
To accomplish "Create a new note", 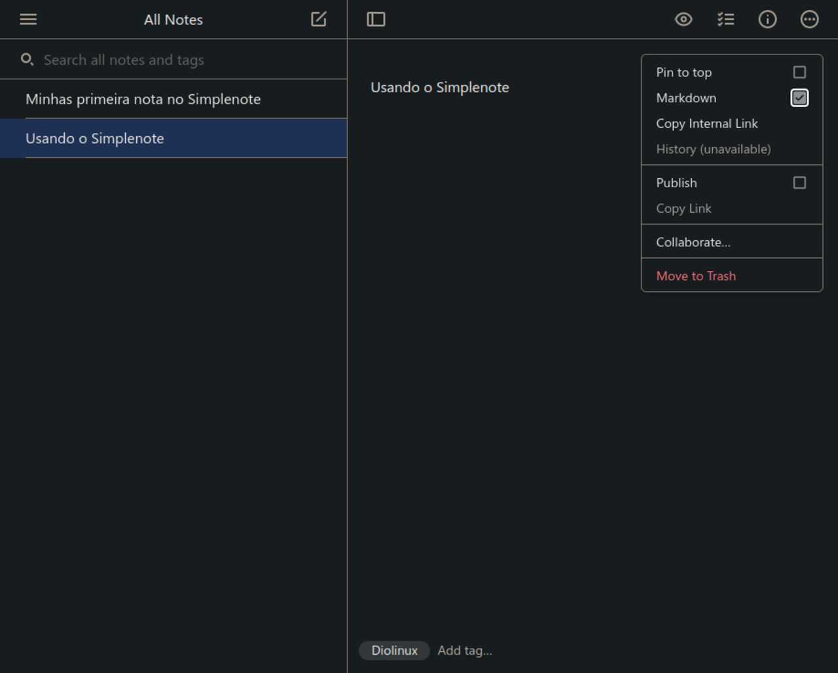I will click(x=319, y=20).
